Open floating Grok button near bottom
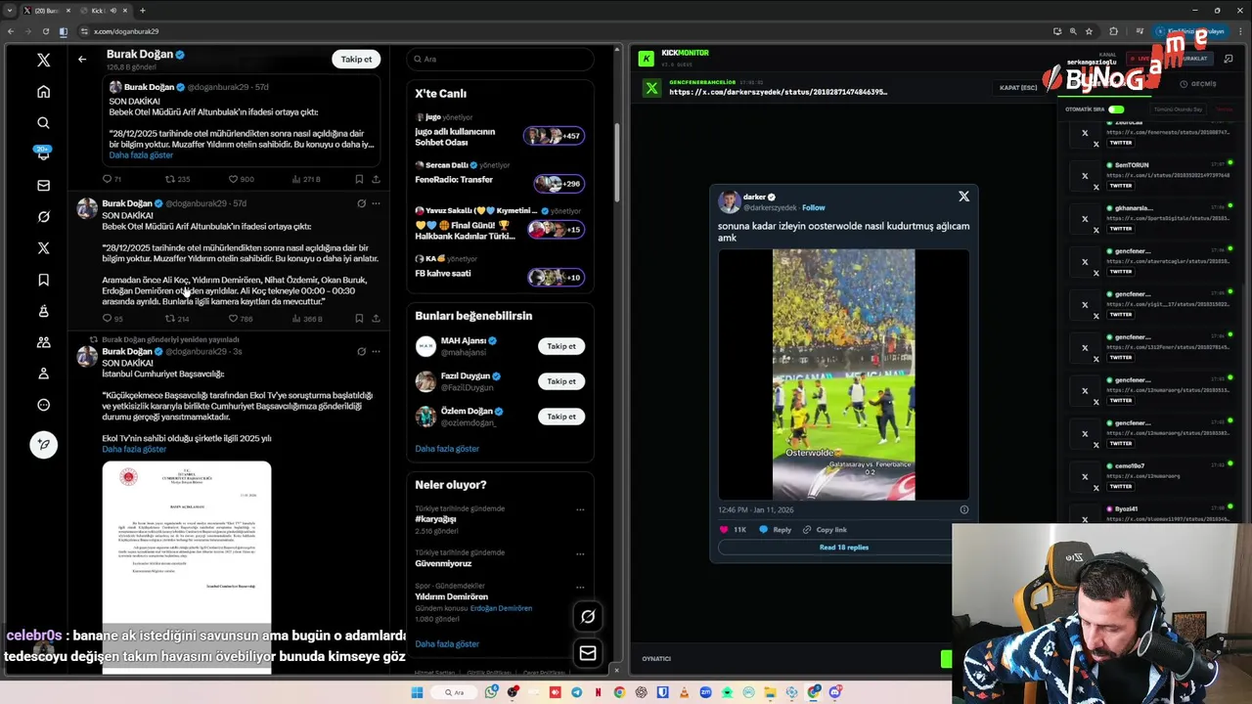1252x704 pixels. click(x=588, y=616)
